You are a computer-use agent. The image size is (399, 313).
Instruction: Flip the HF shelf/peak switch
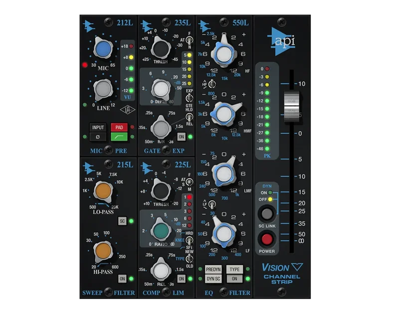pos(211,83)
